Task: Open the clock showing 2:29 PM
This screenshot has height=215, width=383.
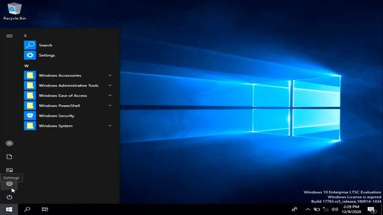Action: 351,210
